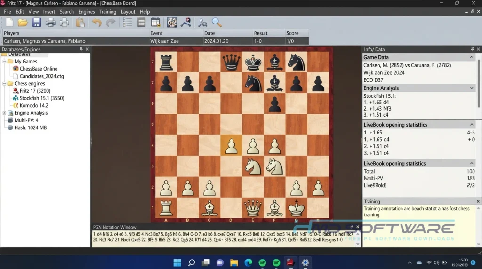This screenshot has width=482, height=269.
Task: Click the Players column header
Action: coord(75,33)
